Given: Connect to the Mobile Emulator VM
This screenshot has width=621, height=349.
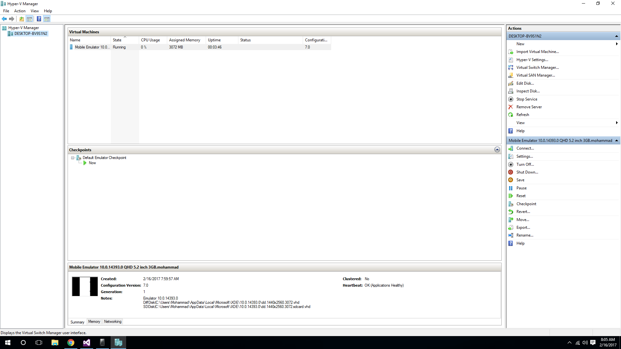Looking at the screenshot, I should 525,148.
